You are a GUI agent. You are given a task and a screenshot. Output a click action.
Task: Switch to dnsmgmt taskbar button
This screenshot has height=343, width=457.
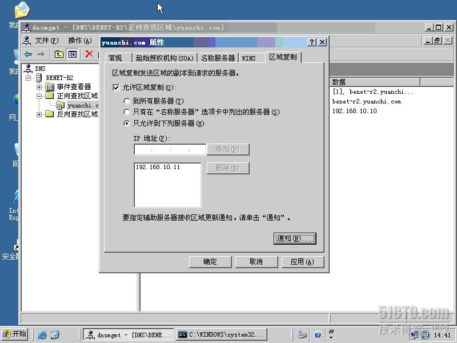click(128, 334)
